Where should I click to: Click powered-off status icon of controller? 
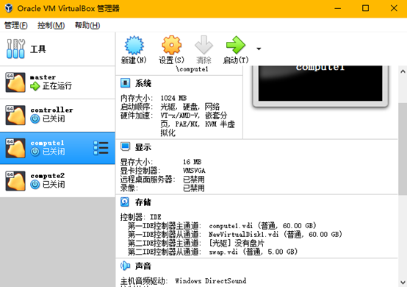(35, 118)
